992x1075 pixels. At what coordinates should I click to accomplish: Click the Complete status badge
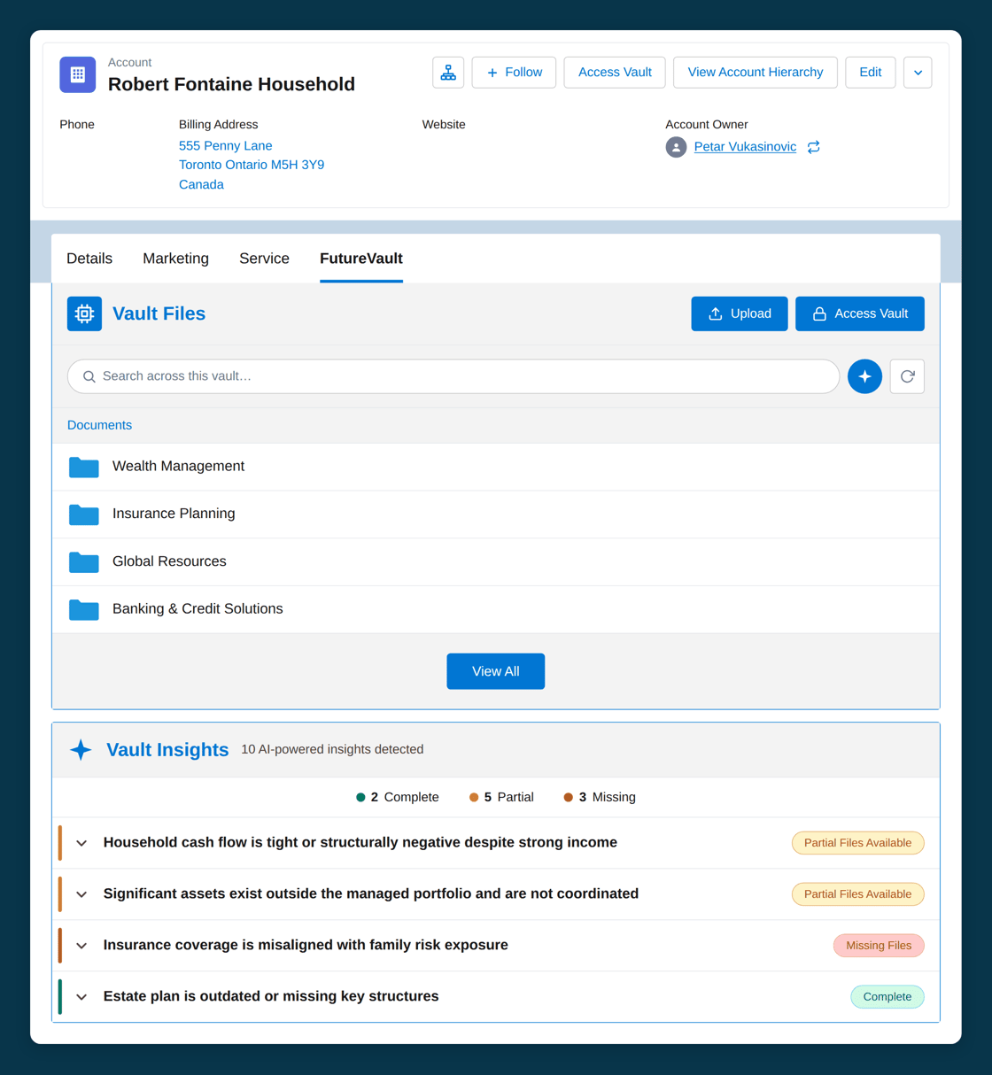tap(887, 997)
